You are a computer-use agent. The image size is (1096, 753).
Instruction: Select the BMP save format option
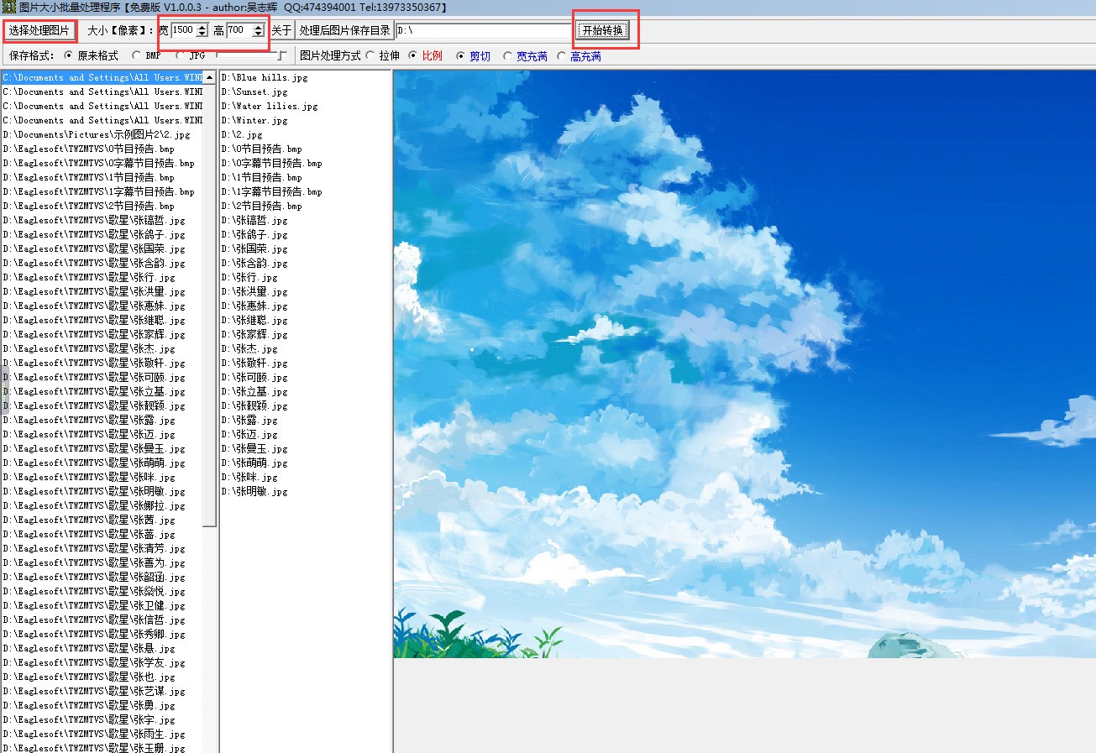(x=147, y=56)
